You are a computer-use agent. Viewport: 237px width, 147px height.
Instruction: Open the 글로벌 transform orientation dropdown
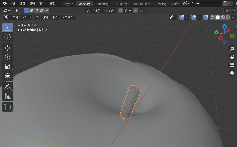tap(96, 10)
